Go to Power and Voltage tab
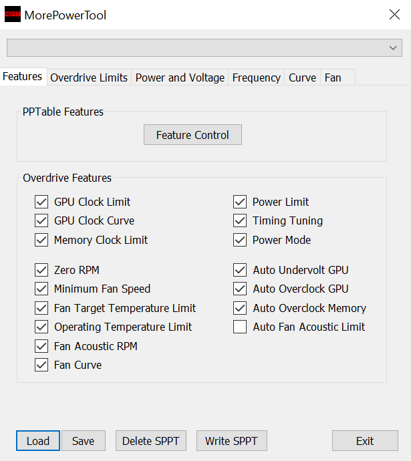Viewport: 411px width, 461px height. click(x=180, y=78)
